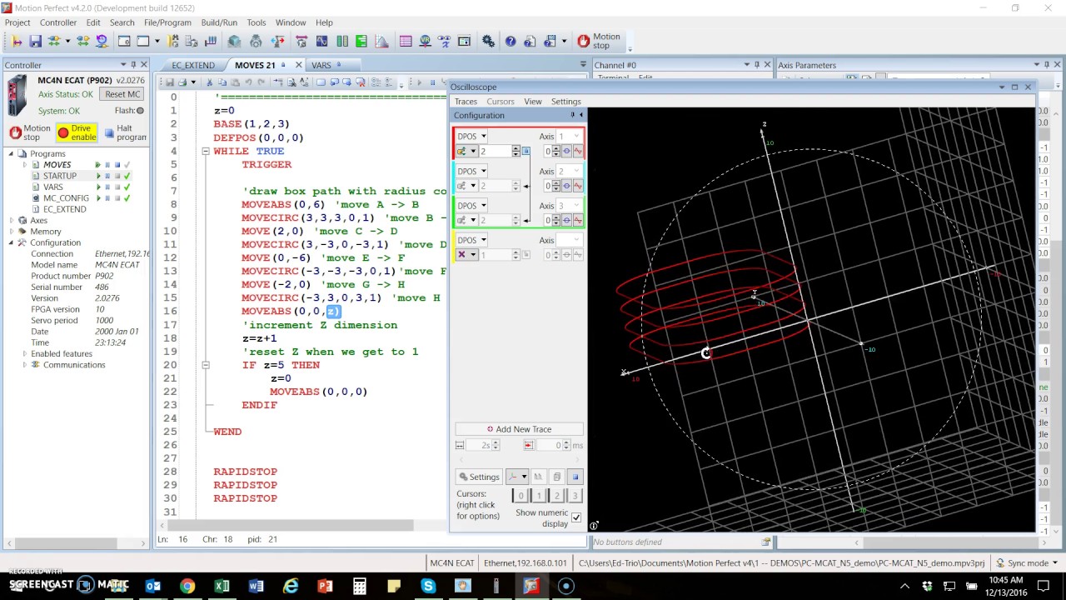Click the table grid icon in main toolbar
Screen dimensions: 1066x600
tap(406, 41)
